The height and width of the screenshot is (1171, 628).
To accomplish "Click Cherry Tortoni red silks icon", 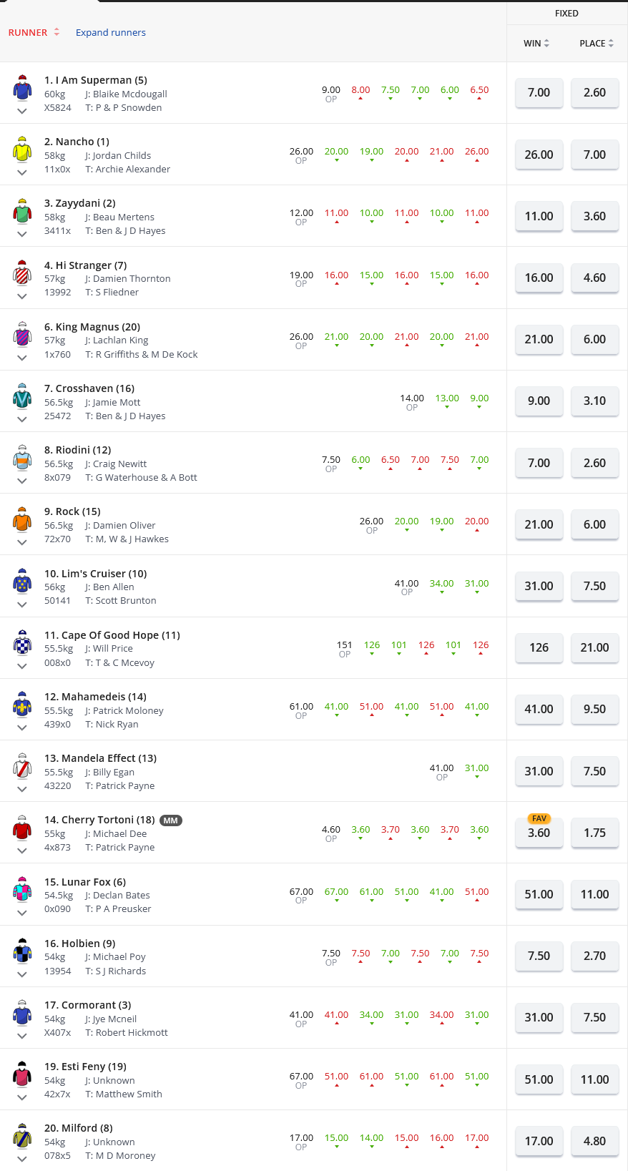I will click(22, 828).
